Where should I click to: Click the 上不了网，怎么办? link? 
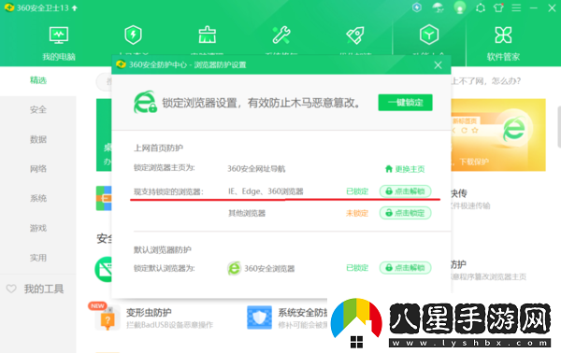tap(485, 81)
